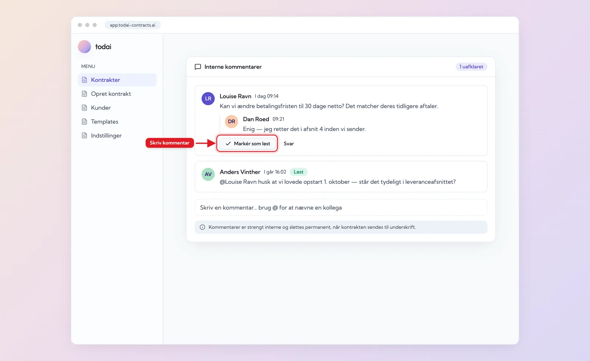Click the '@Louise Ravn' mention in Anders' comment
The height and width of the screenshot is (361, 590).
(x=238, y=182)
